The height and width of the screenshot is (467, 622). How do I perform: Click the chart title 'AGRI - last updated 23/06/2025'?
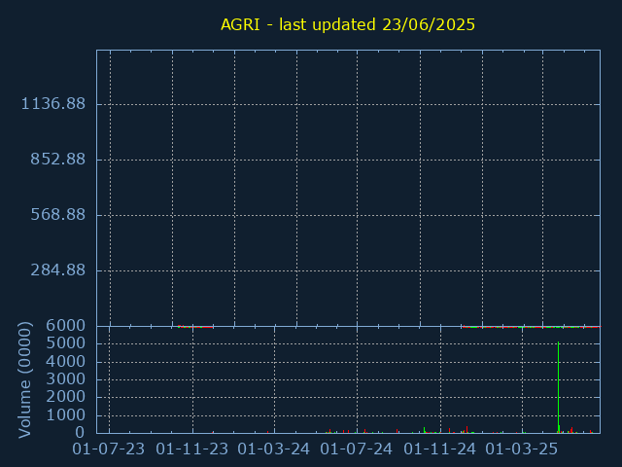[x=348, y=24]
